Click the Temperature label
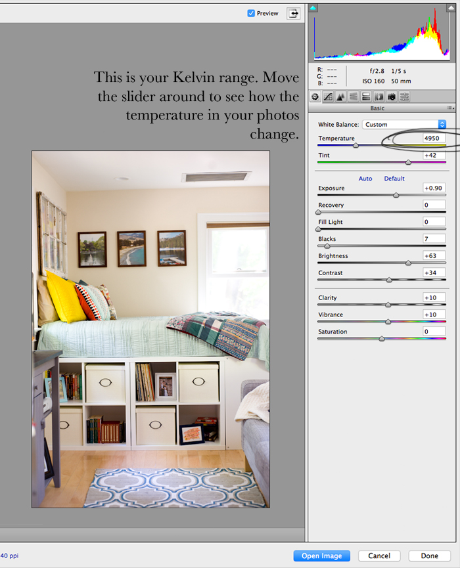The height and width of the screenshot is (568, 460). 336,138
